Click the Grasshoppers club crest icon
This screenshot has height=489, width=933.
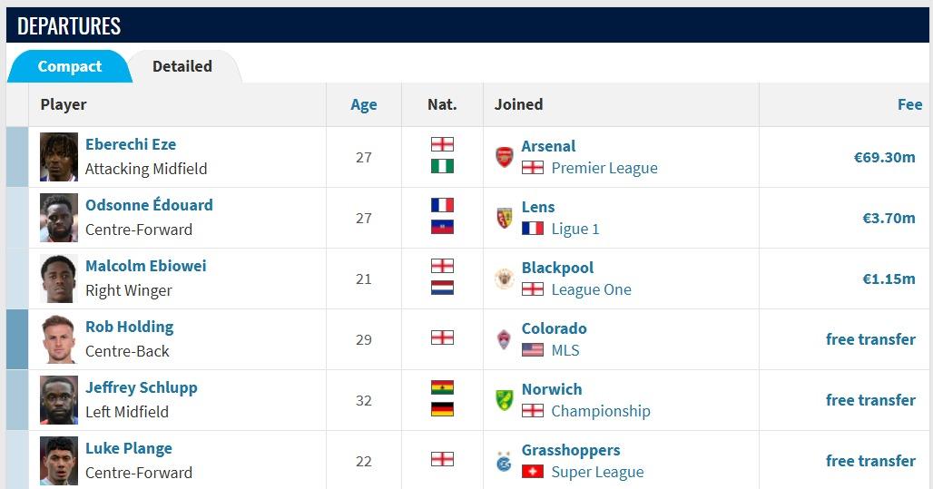tap(504, 461)
